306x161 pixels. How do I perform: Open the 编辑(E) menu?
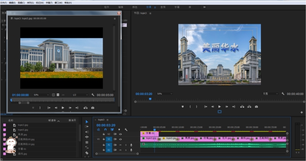pos(12,3)
